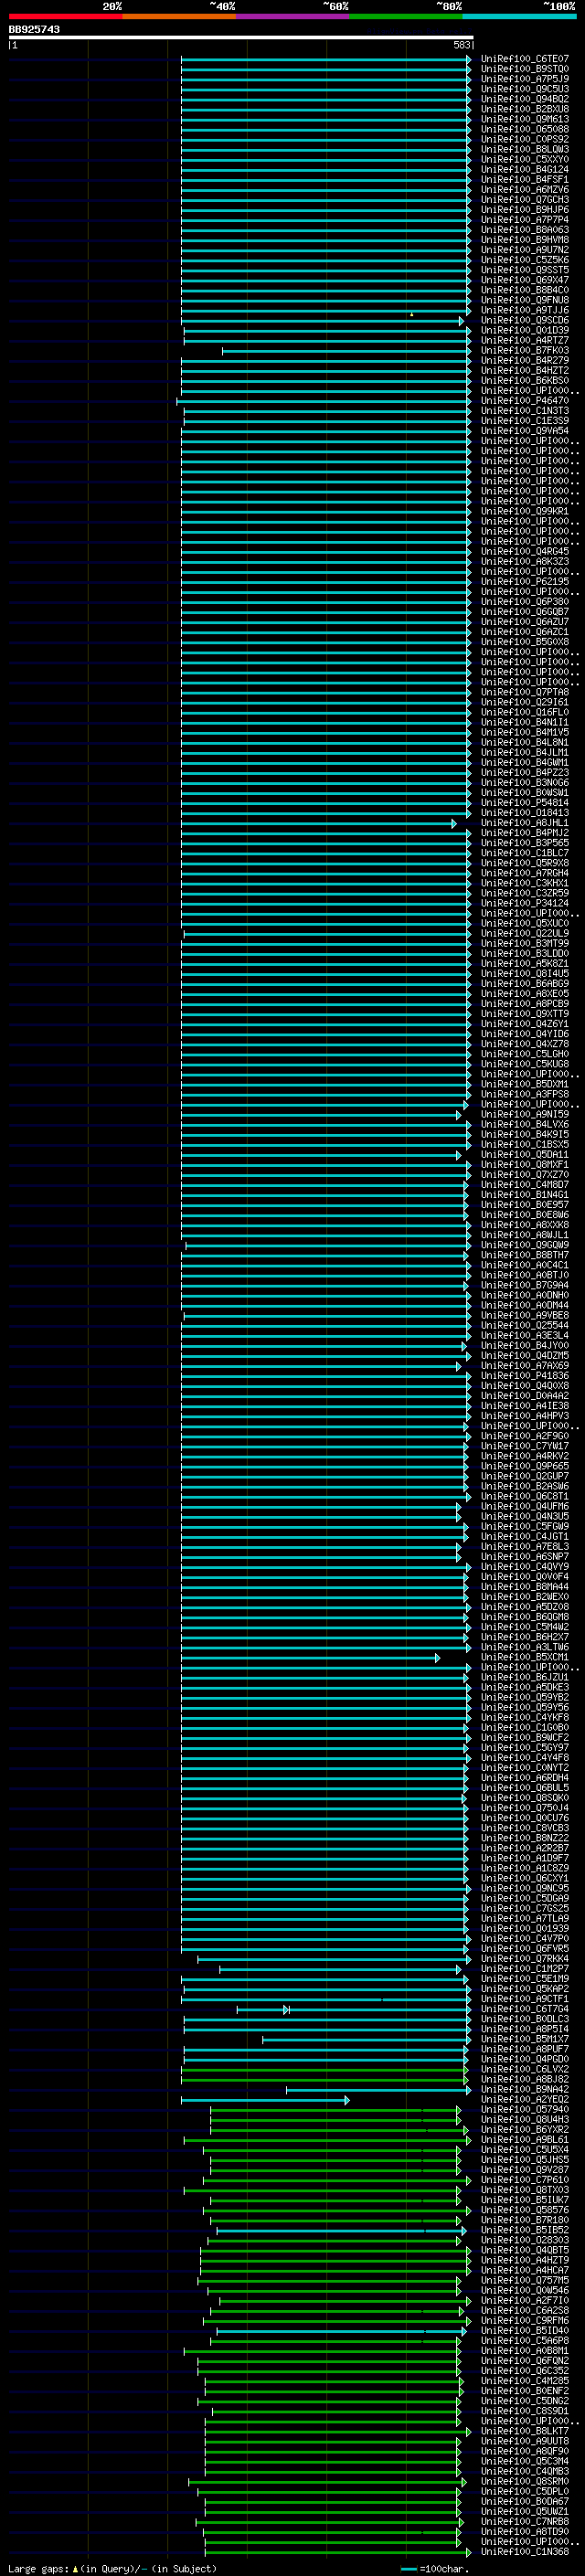Select subject label UniRef100_C4M8D7
The height and width of the screenshot is (2576, 585).
[525, 1184]
